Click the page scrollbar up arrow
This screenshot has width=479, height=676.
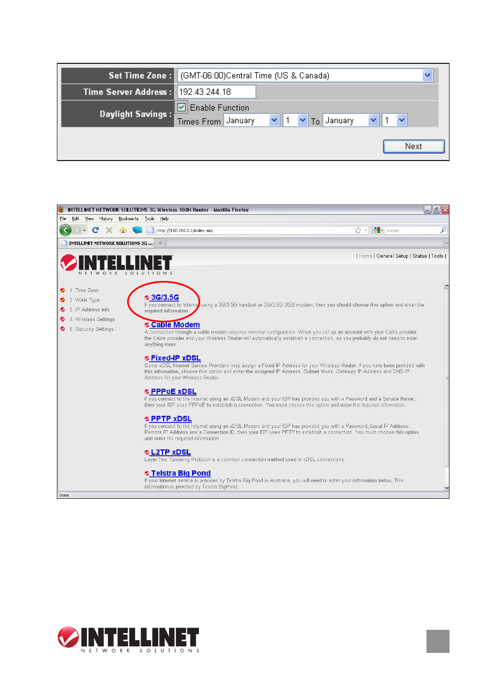[x=446, y=286]
